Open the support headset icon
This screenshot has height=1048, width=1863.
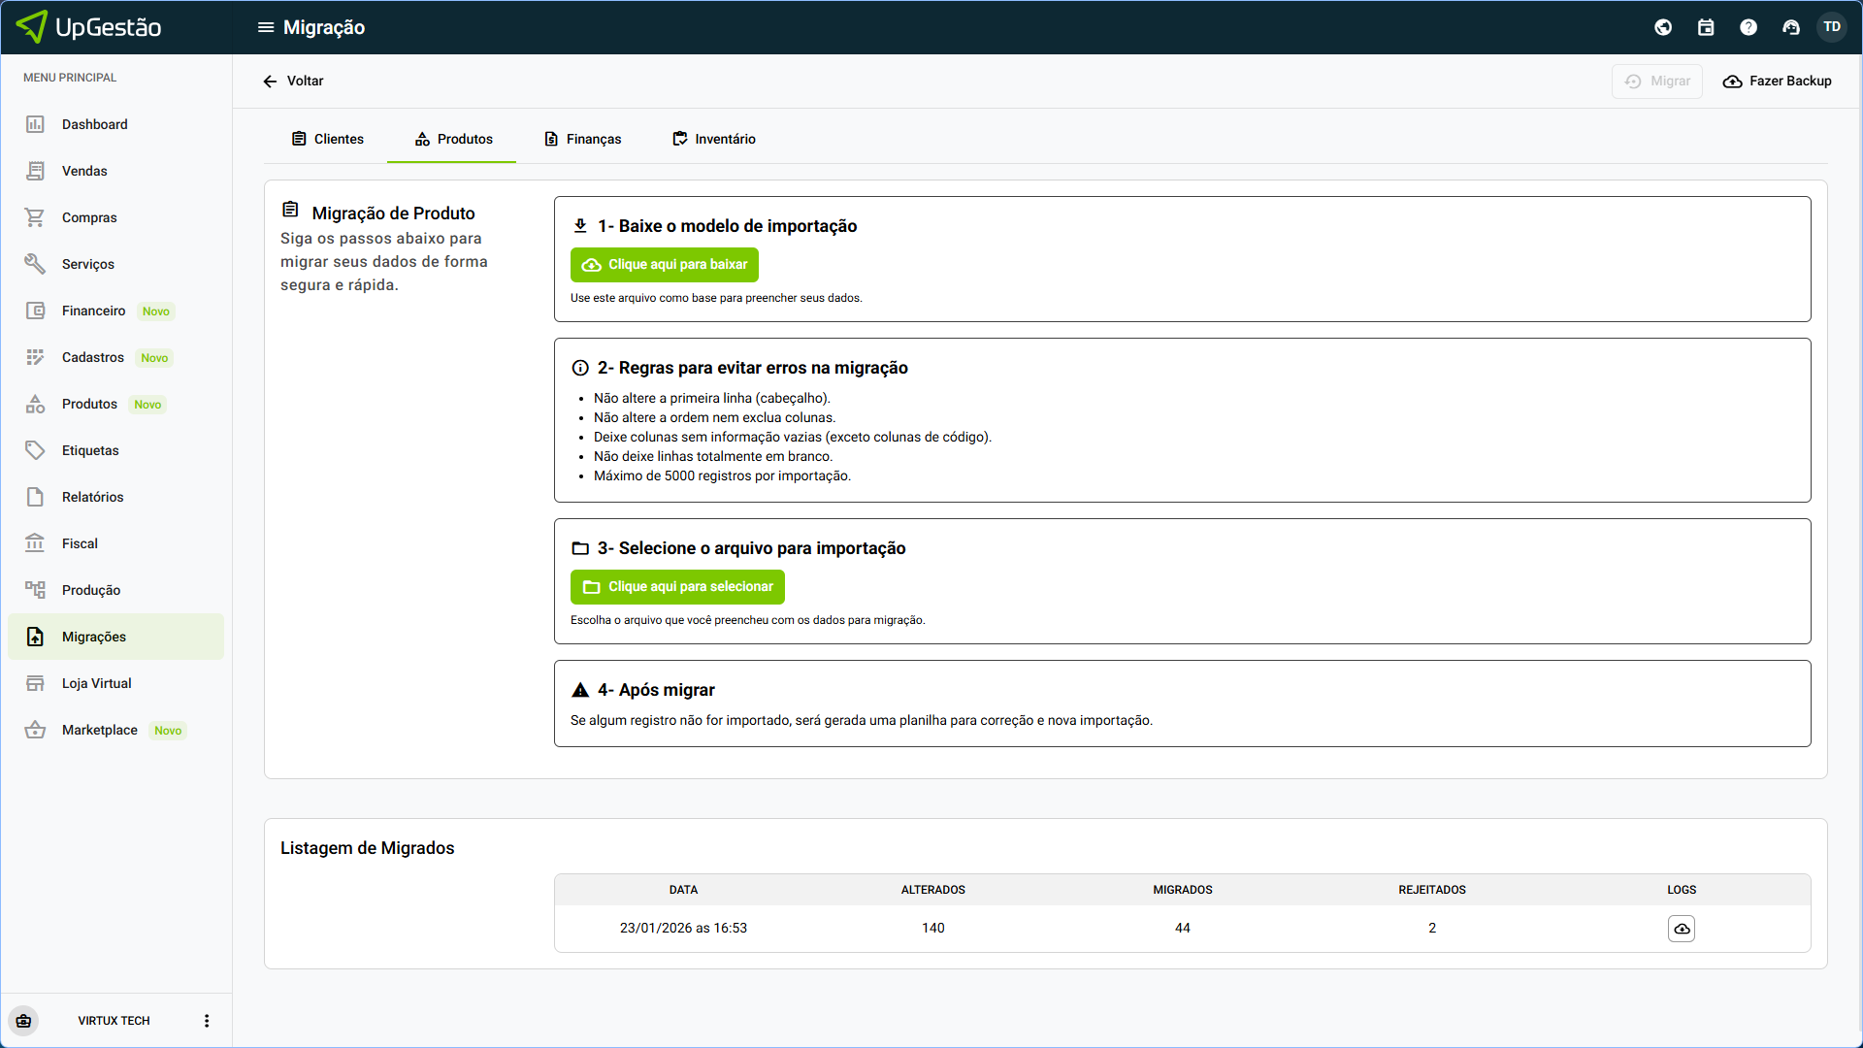(1791, 27)
